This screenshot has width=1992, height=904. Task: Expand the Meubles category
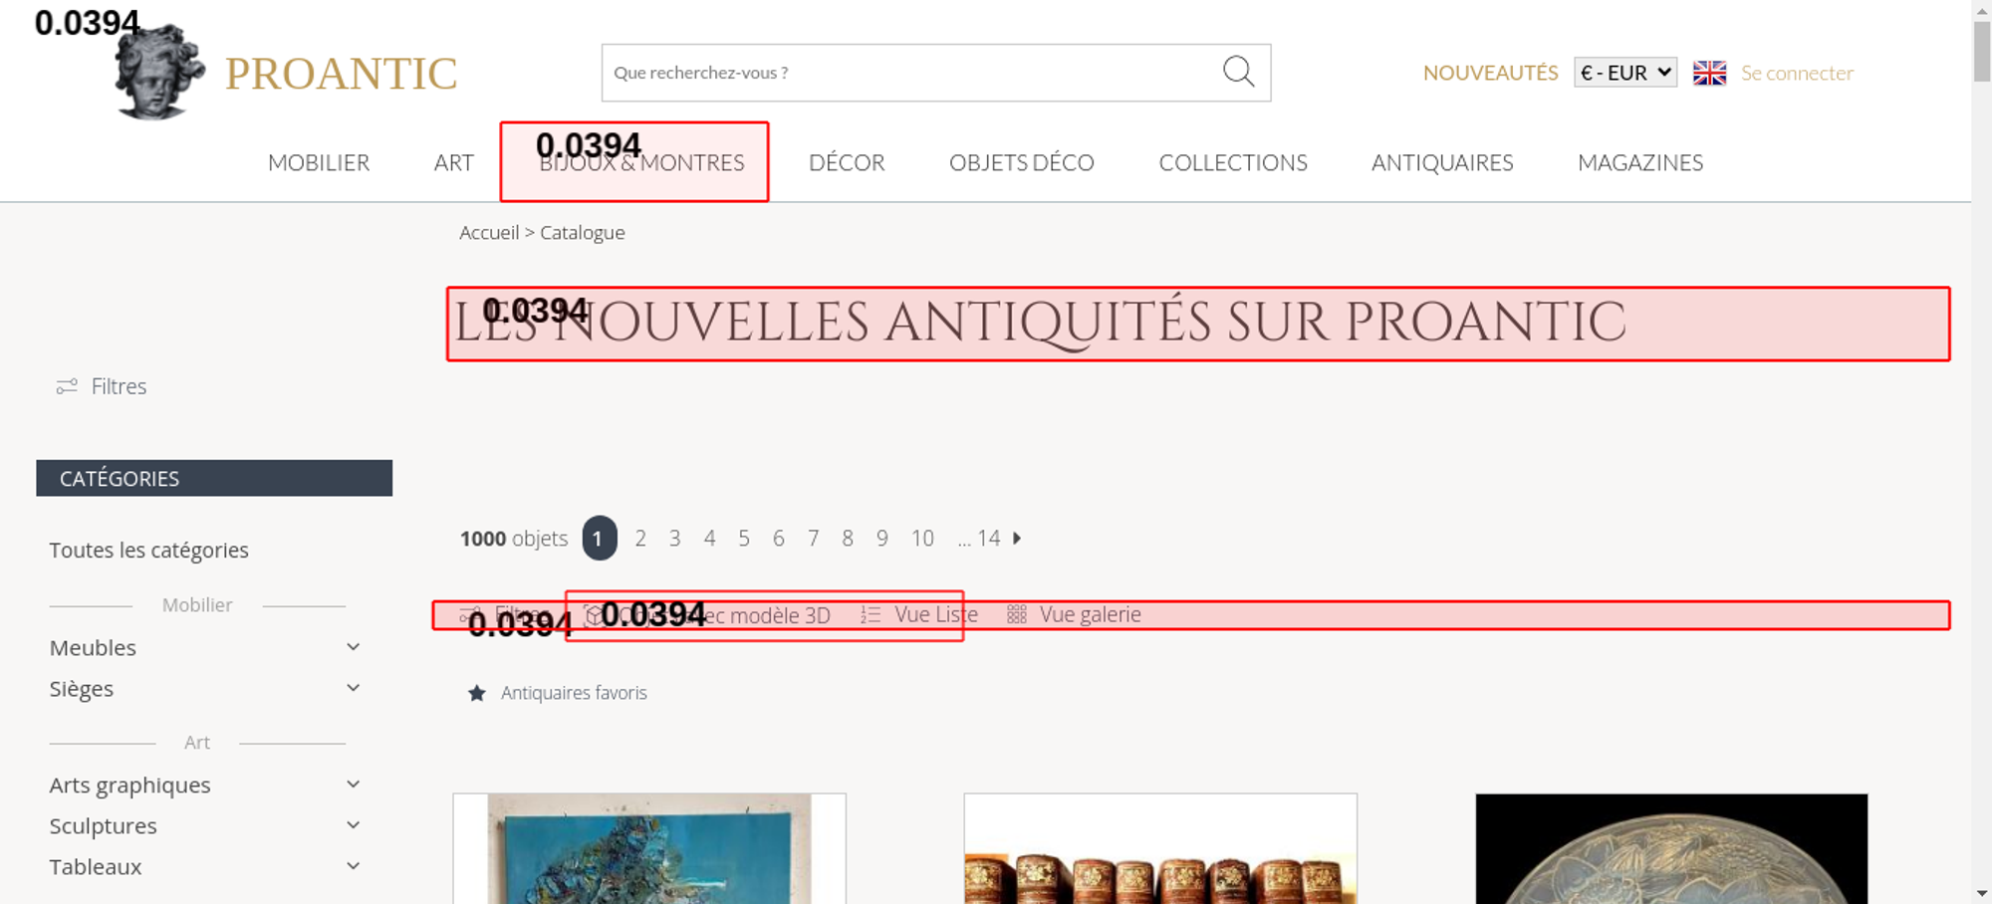[353, 647]
